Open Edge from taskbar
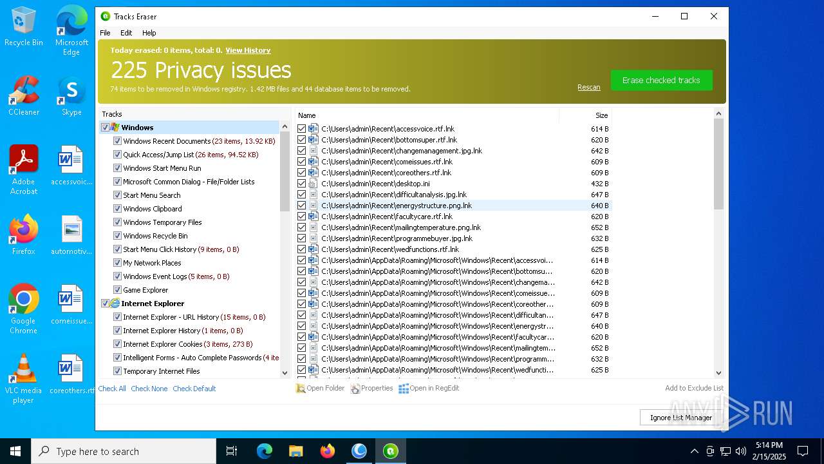Screen dimensions: 824x464 pyautogui.click(x=265, y=451)
